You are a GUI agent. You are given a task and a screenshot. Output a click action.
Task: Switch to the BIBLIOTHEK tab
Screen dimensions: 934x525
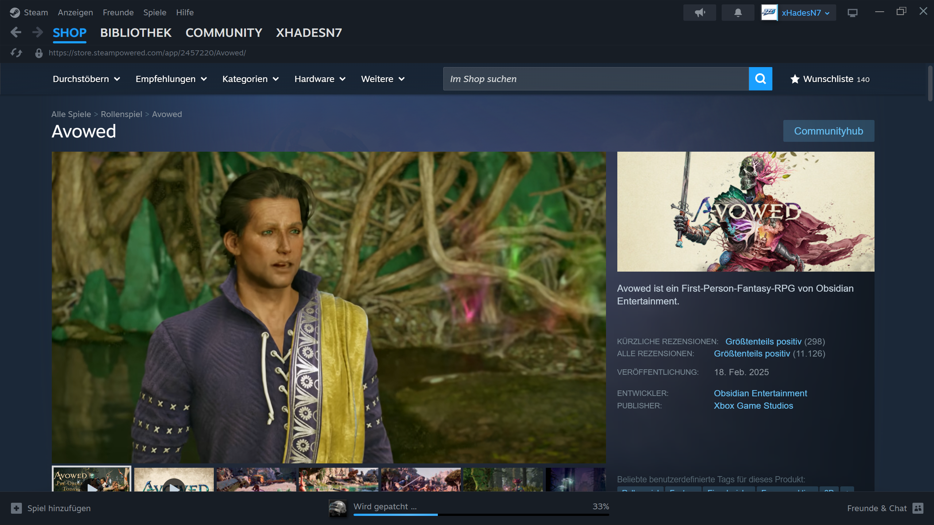136,33
